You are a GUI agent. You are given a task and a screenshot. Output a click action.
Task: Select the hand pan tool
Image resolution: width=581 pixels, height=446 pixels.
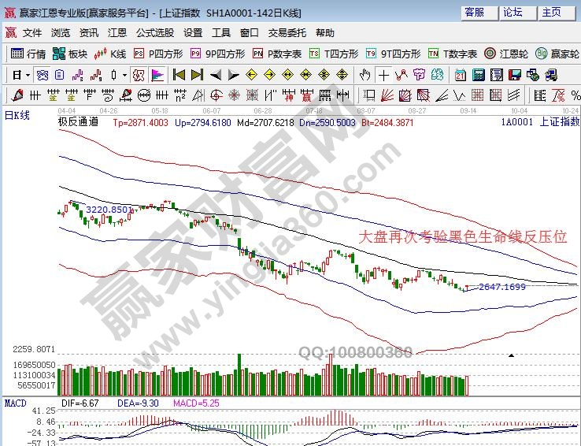tap(365, 75)
